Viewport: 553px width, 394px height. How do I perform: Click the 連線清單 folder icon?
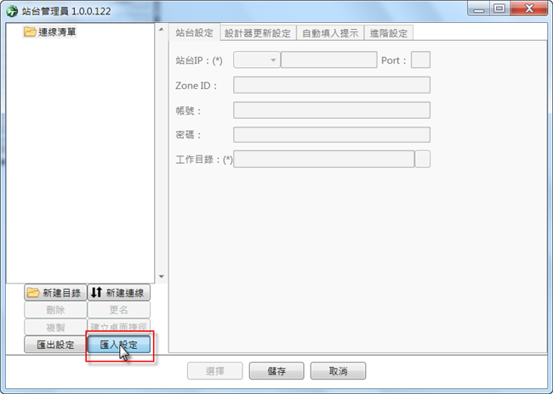click(30, 31)
